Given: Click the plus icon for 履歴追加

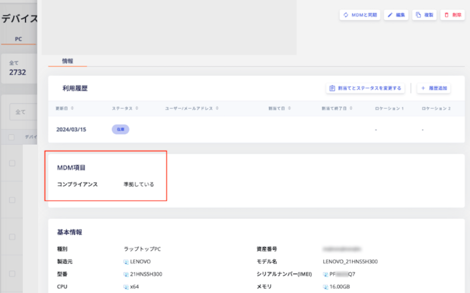Looking at the screenshot, I should (423, 88).
